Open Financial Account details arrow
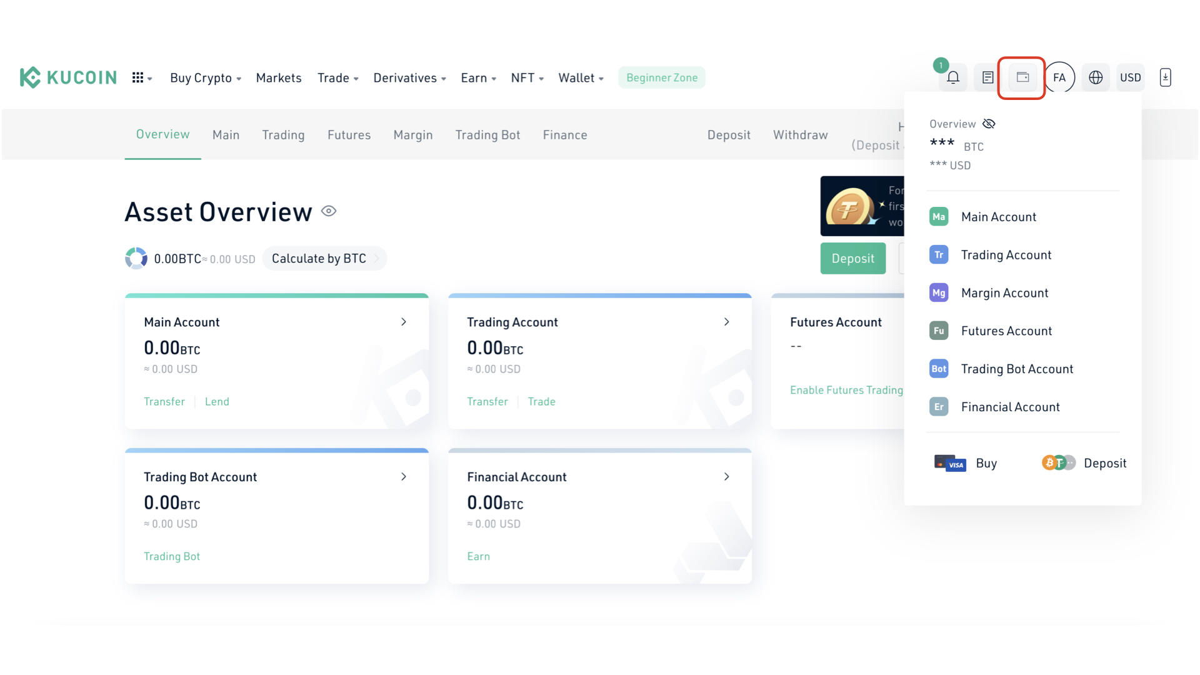The image size is (1200, 675). tap(727, 476)
